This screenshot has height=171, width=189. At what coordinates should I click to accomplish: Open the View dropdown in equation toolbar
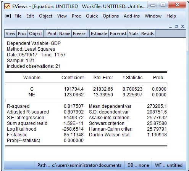[10, 34]
